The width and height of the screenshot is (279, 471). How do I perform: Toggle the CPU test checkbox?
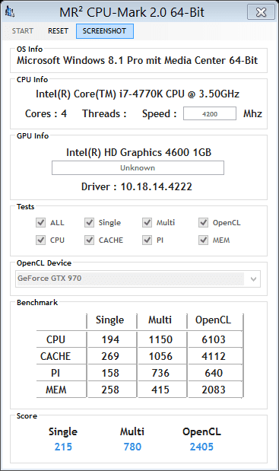point(40,240)
